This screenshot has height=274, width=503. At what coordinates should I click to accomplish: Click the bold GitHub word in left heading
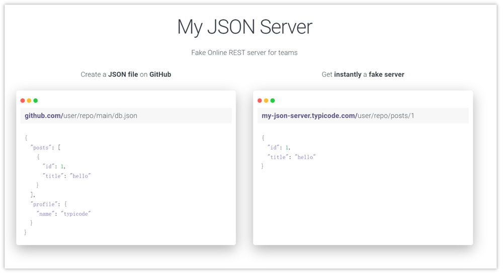click(x=160, y=74)
